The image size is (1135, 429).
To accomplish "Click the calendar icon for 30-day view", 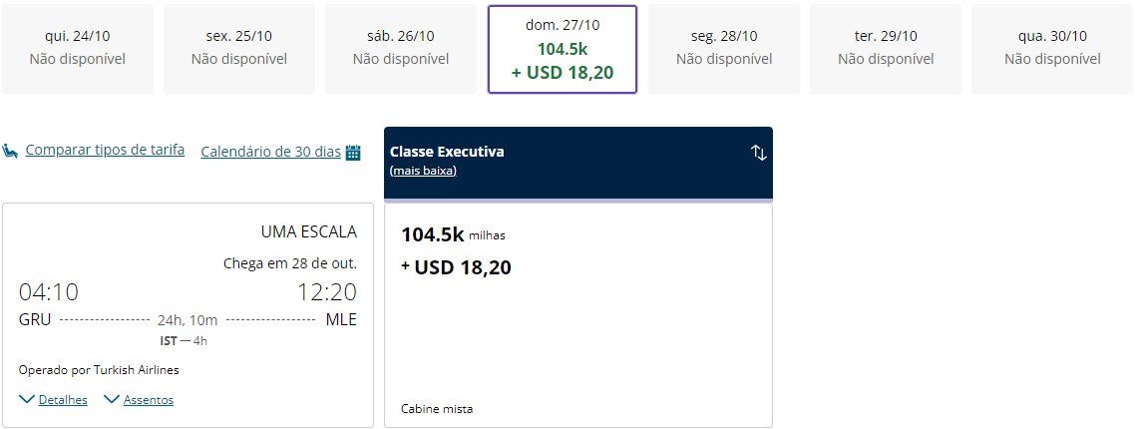I will pyautogui.click(x=352, y=153).
